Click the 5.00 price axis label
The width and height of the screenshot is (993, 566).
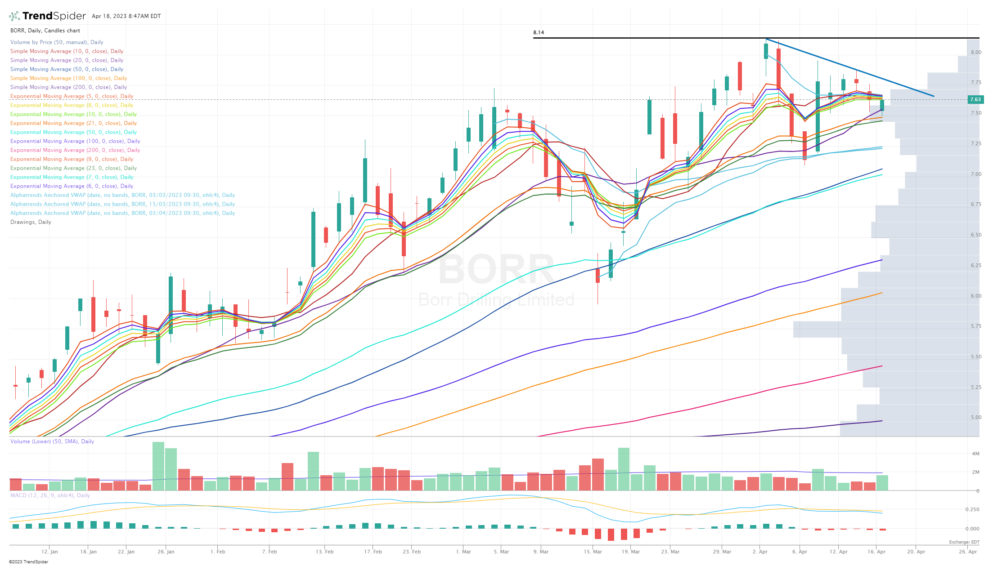pyautogui.click(x=976, y=417)
